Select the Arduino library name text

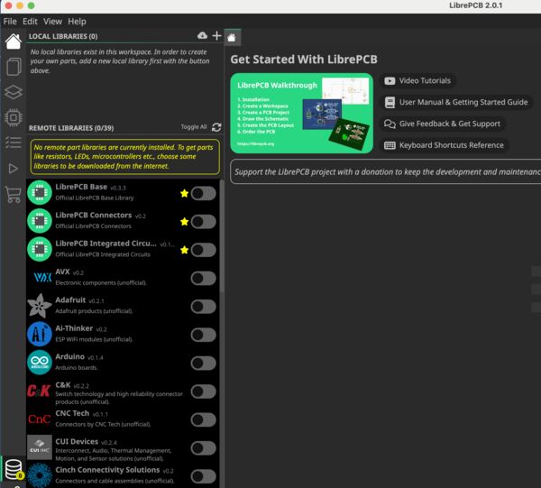point(69,356)
